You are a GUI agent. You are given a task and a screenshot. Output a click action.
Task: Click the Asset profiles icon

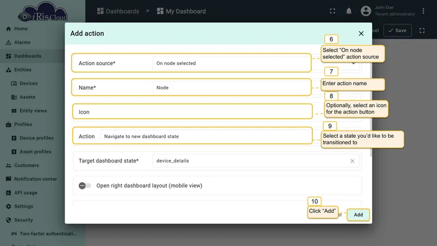click(x=14, y=152)
